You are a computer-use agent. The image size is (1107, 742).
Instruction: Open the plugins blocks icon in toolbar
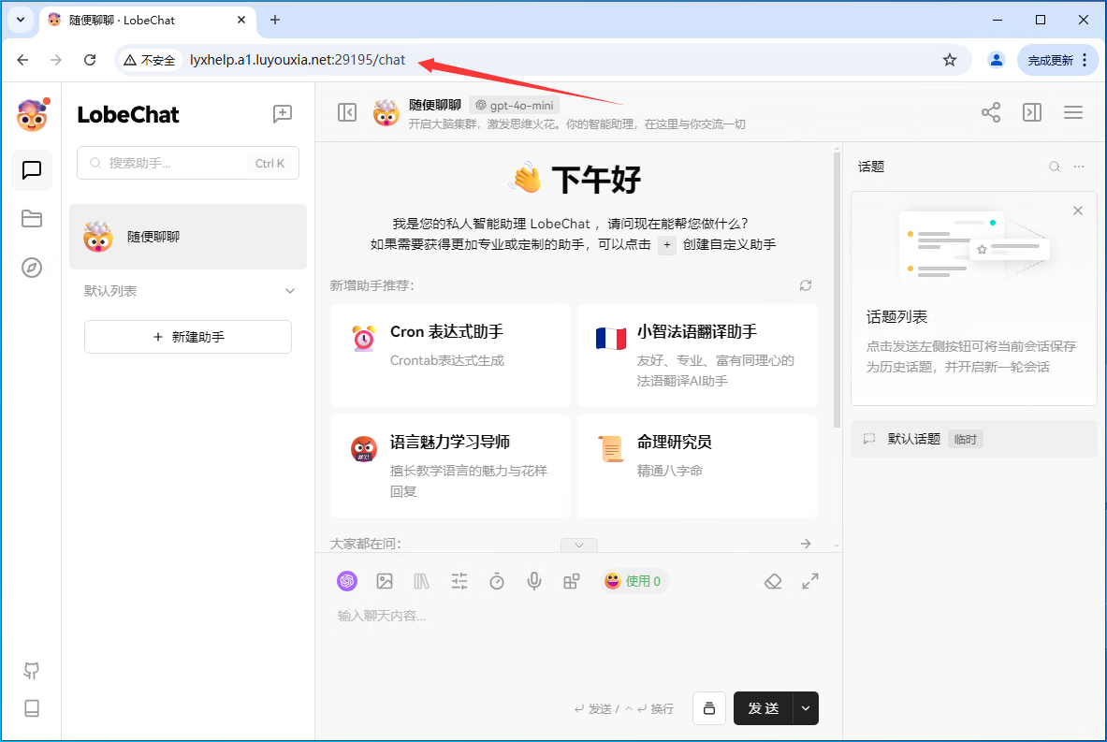[x=572, y=581]
